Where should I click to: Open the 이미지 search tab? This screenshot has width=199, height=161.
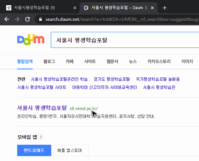[x=187, y=61]
